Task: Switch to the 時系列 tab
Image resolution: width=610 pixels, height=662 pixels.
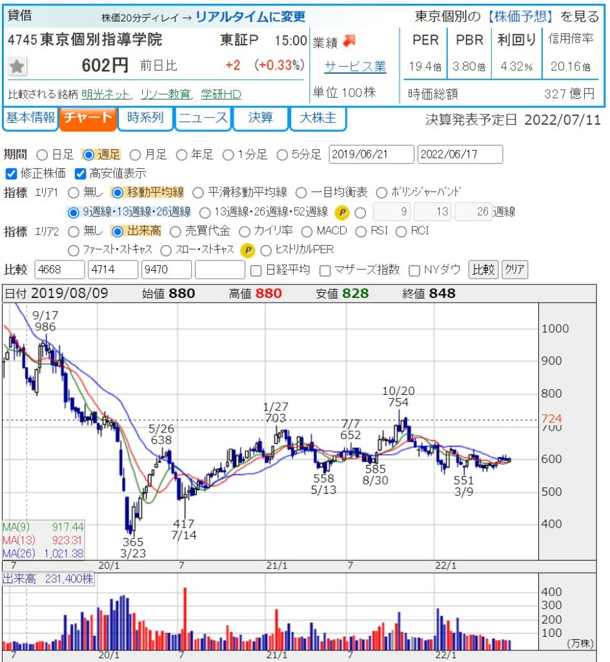Action: (145, 118)
